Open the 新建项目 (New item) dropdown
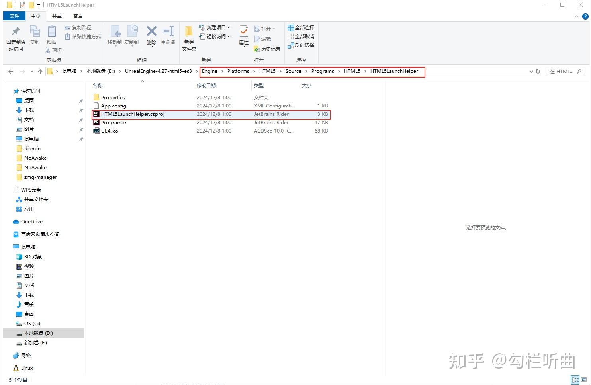 pos(215,27)
